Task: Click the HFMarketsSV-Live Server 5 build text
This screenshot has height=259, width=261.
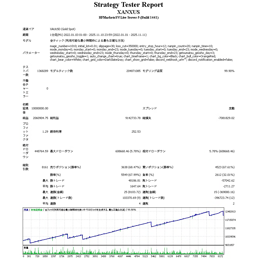Action: tap(128, 18)
